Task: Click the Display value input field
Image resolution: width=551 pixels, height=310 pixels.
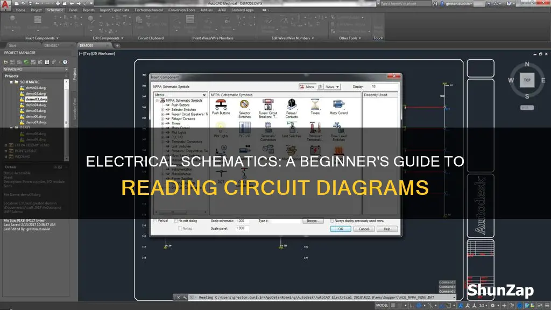Action: click(x=384, y=87)
